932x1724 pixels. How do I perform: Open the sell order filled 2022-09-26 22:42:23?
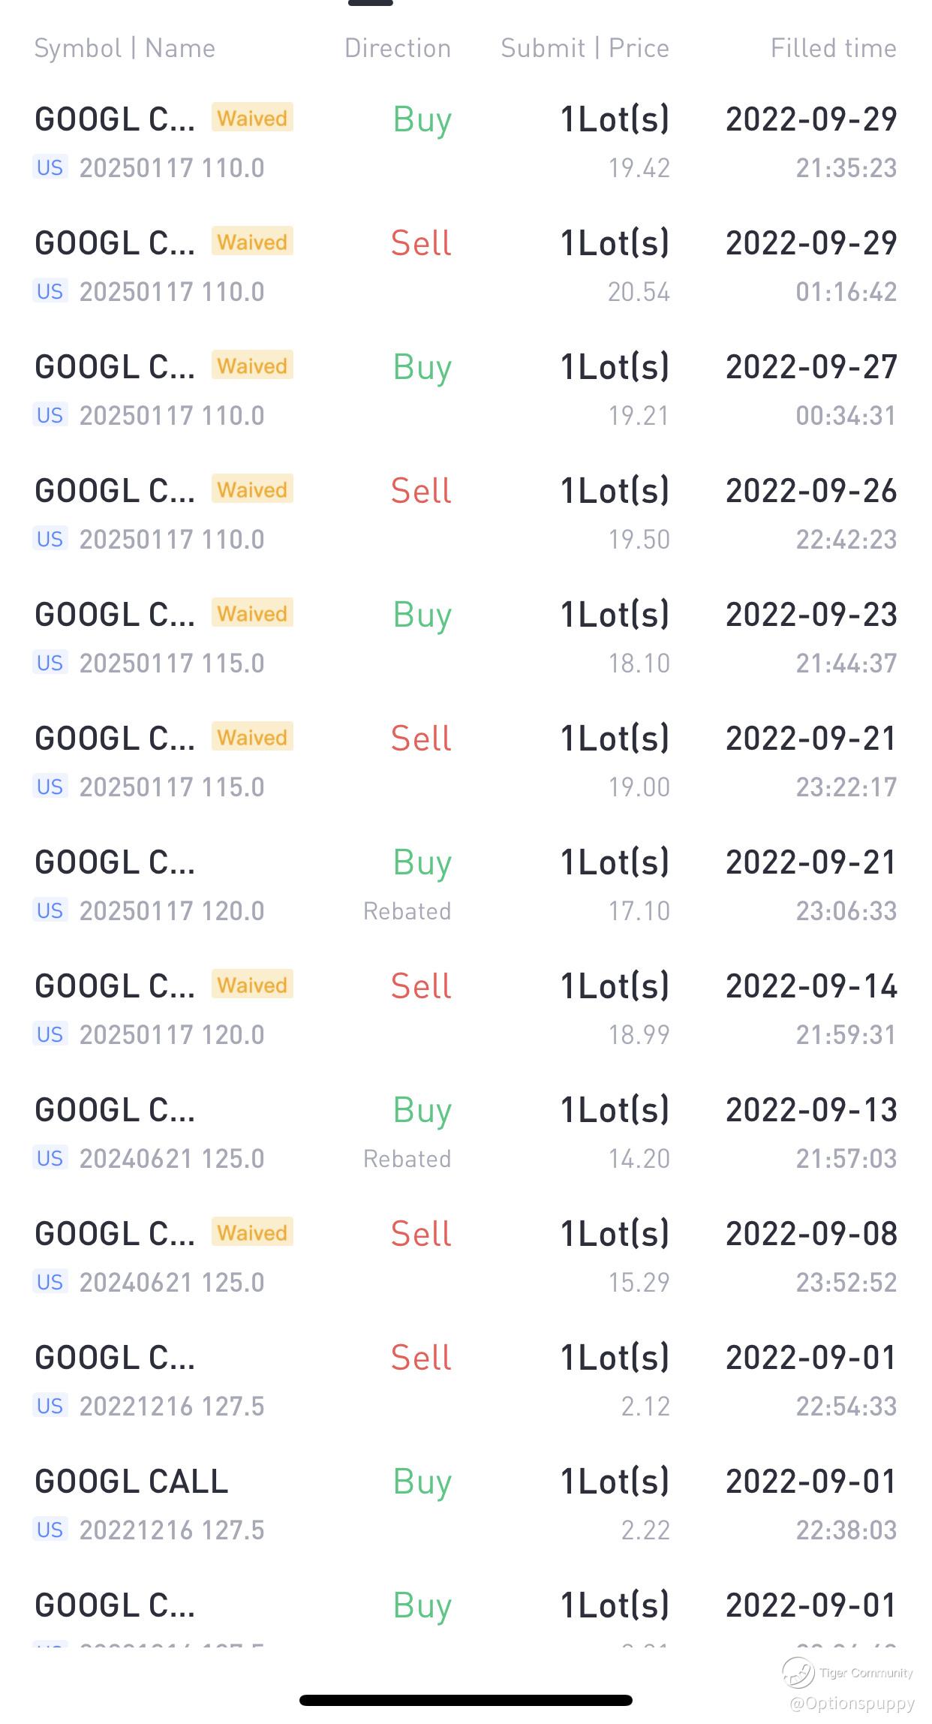click(x=465, y=514)
